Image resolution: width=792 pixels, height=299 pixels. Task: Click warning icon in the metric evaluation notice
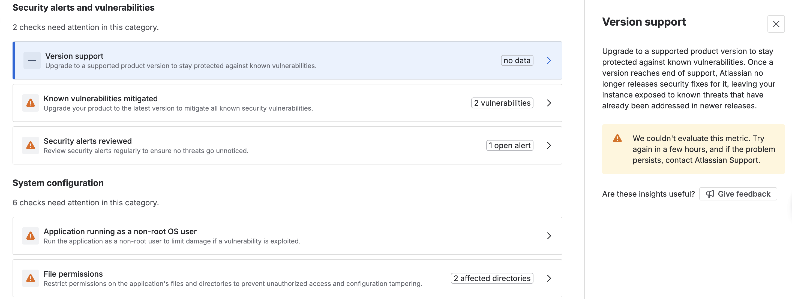[x=617, y=138]
